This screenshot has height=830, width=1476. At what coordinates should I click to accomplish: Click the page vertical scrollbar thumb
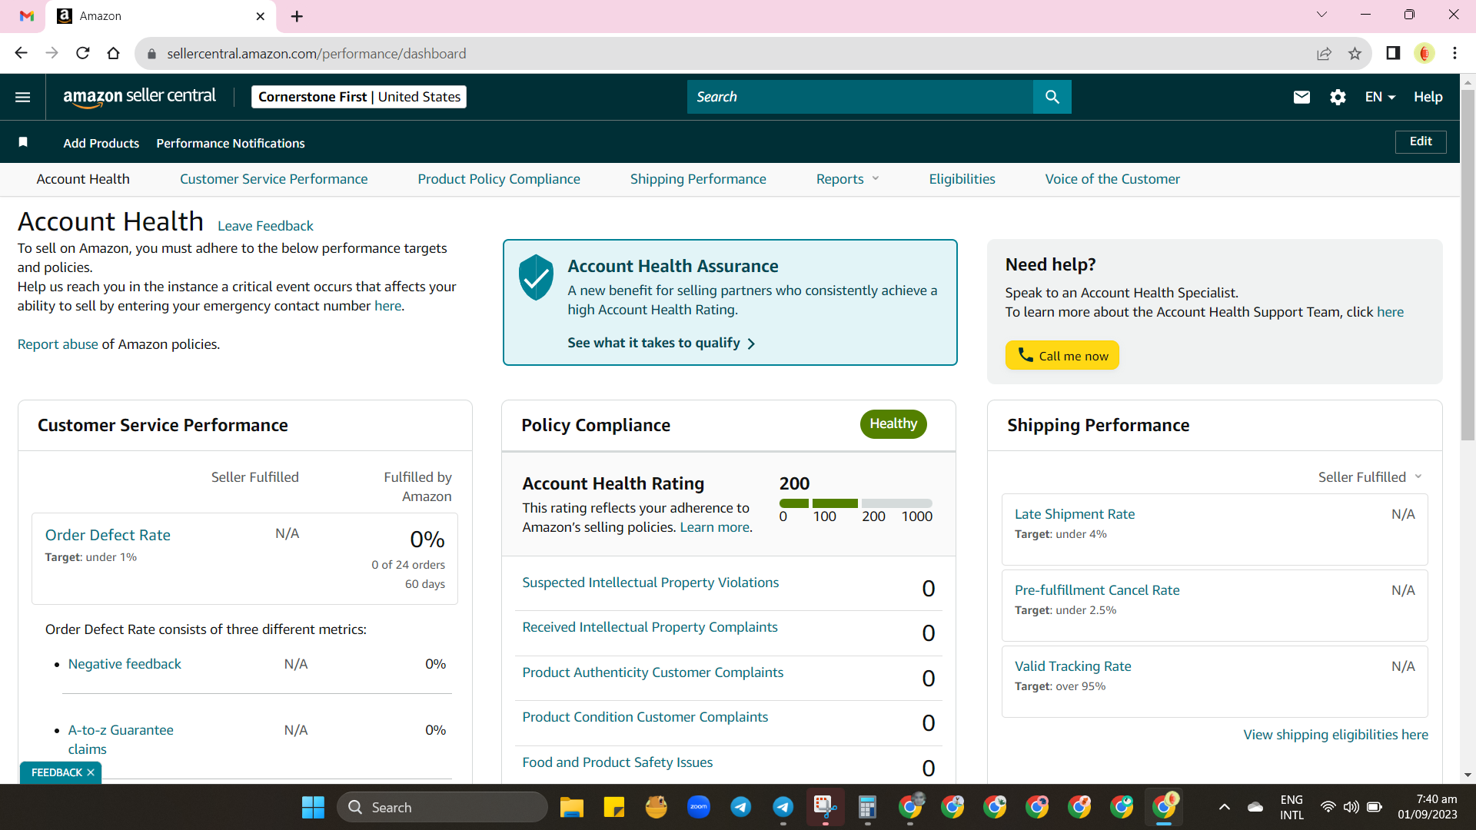tap(1468, 265)
